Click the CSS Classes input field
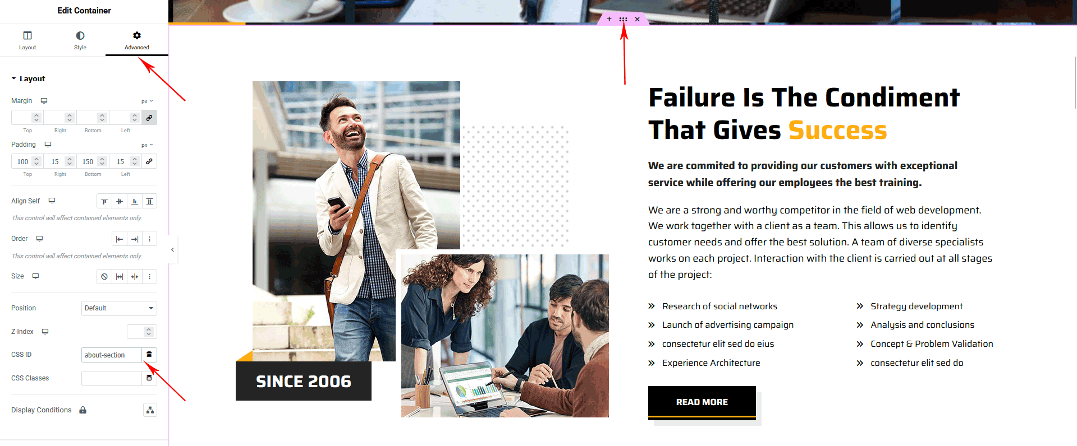 click(112, 378)
